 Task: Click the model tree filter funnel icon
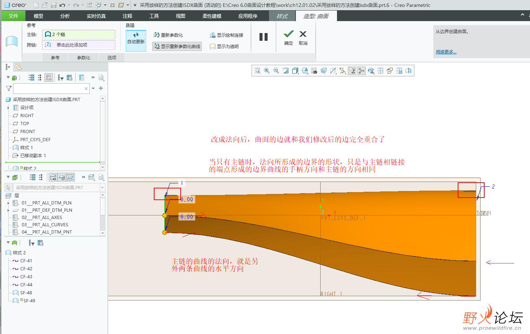tap(9, 88)
